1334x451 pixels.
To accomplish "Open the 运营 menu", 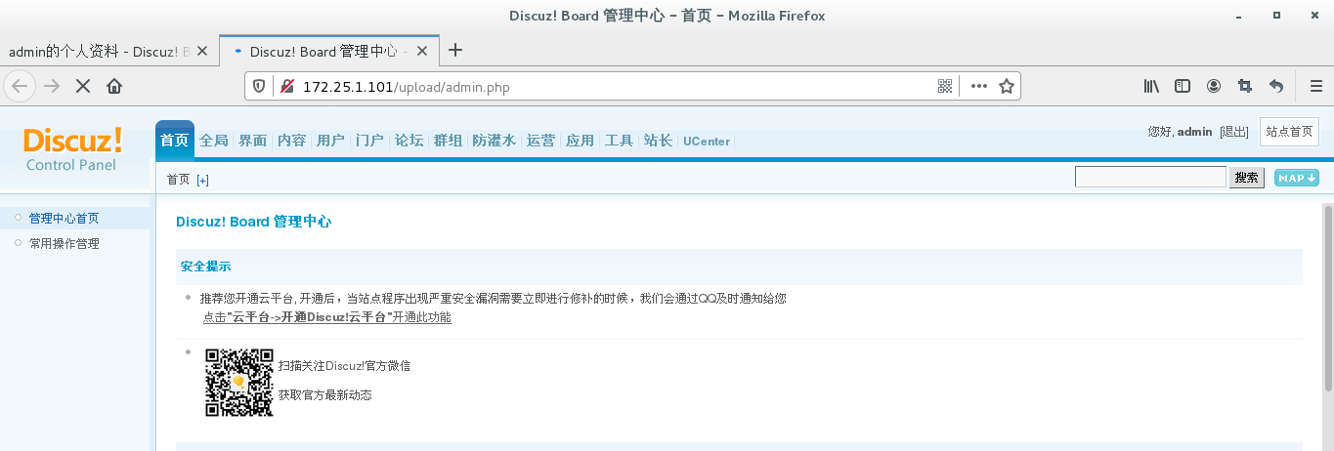I will 540,141.
